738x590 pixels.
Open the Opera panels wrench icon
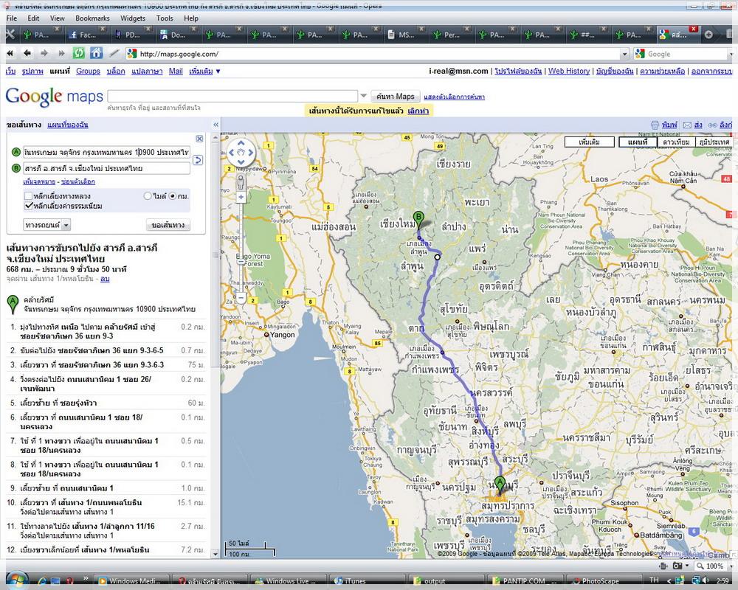[x=10, y=35]
